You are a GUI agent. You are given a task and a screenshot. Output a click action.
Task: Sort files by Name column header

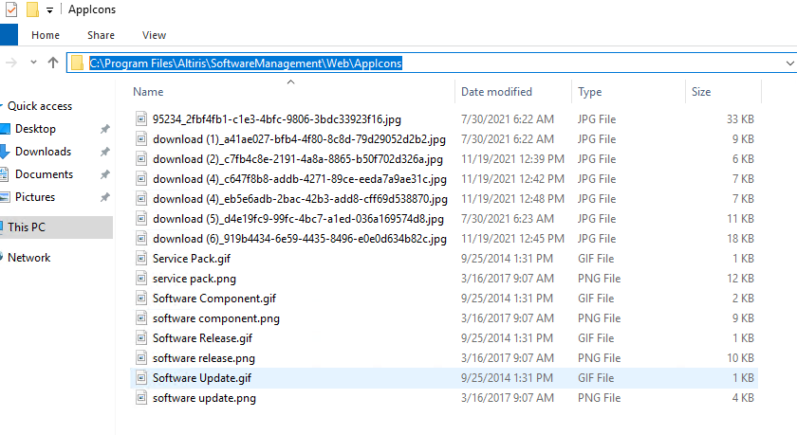pyautogui.click(x=148, y=92)
